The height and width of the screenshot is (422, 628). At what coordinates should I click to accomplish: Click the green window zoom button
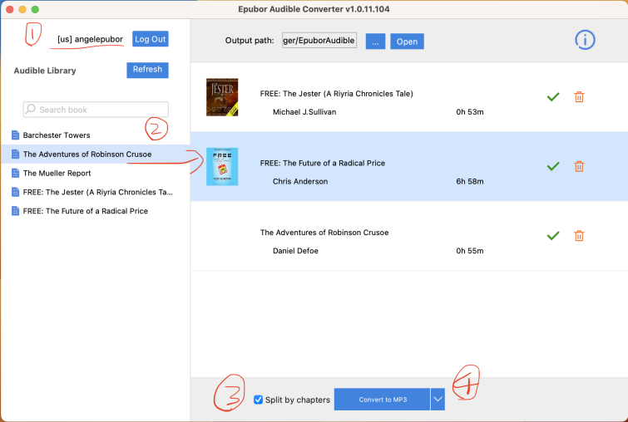click(35, 9)
